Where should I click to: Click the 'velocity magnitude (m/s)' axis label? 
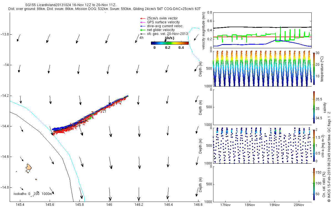pyautogui.click(x=204, y=31)
